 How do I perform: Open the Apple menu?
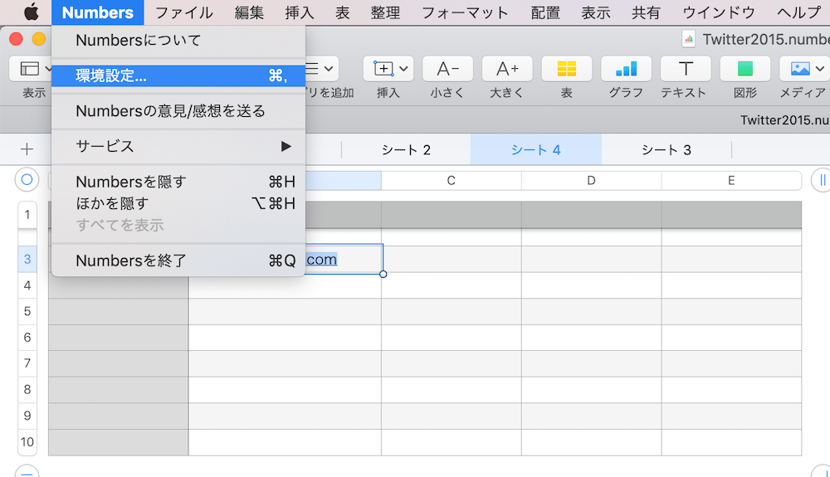pyautogui.click(x=32, y=12)
